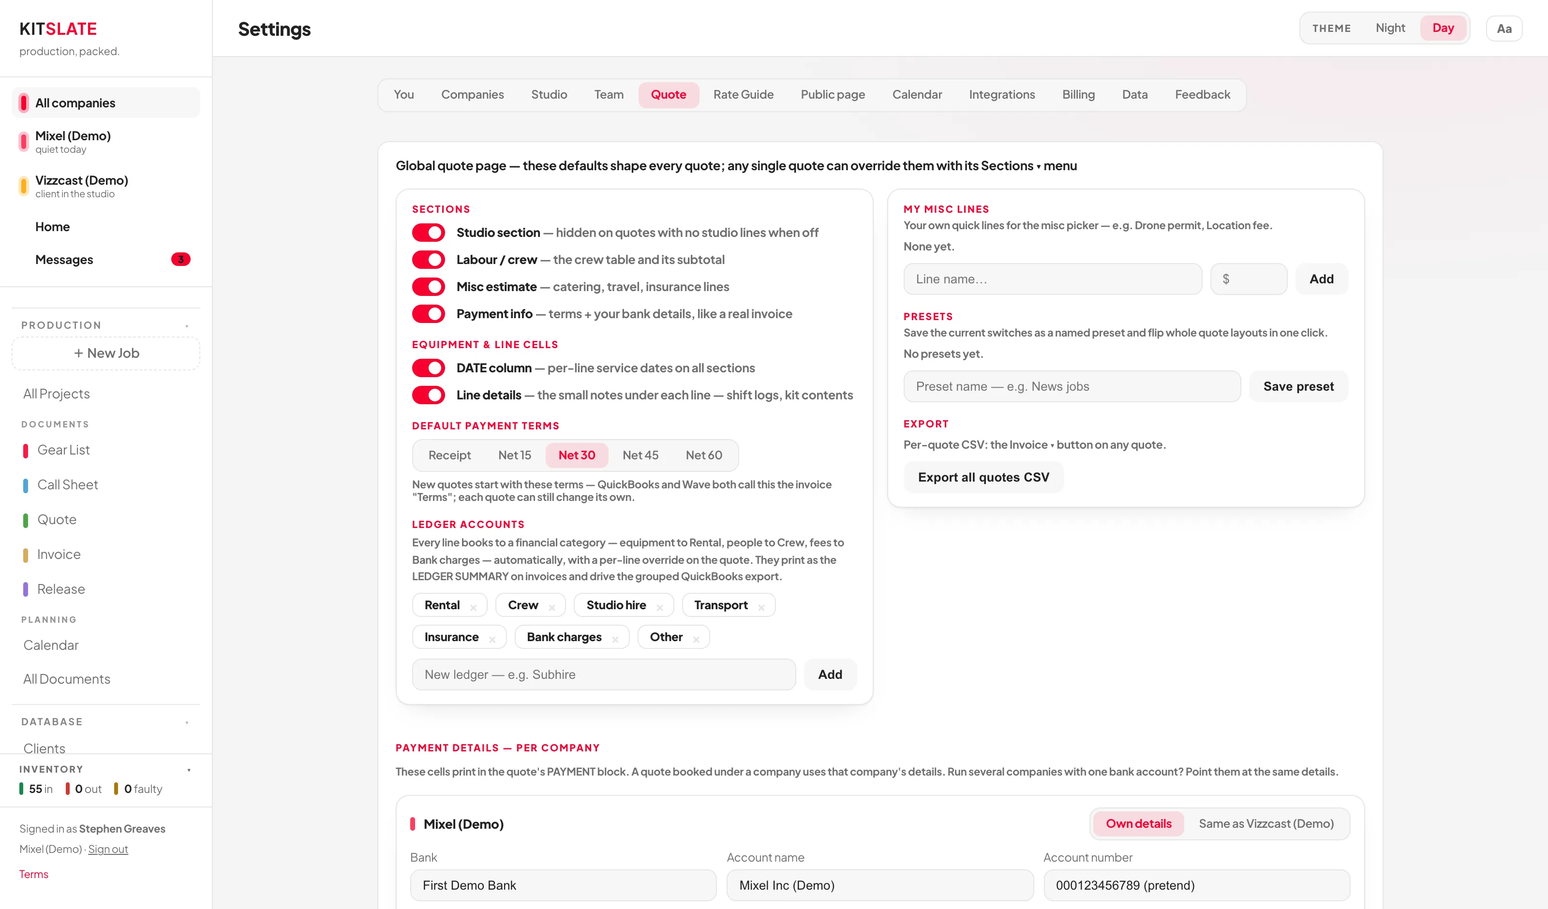Open the Studio settings tab
Screen dimensions: 1548x909
tap(549, 95)
